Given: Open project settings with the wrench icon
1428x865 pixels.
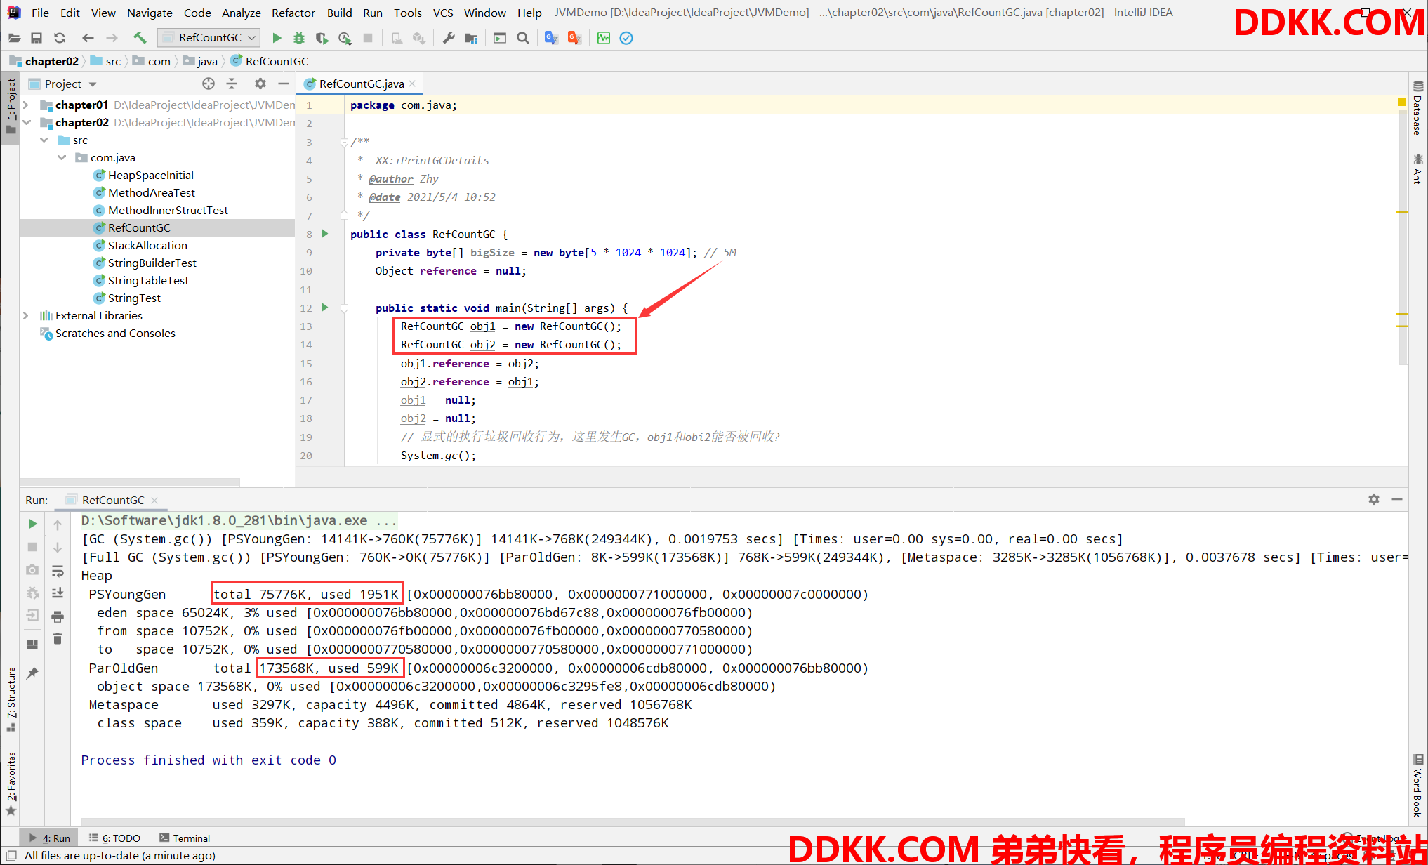Looking at the screenshot, I should click(449, 38).
